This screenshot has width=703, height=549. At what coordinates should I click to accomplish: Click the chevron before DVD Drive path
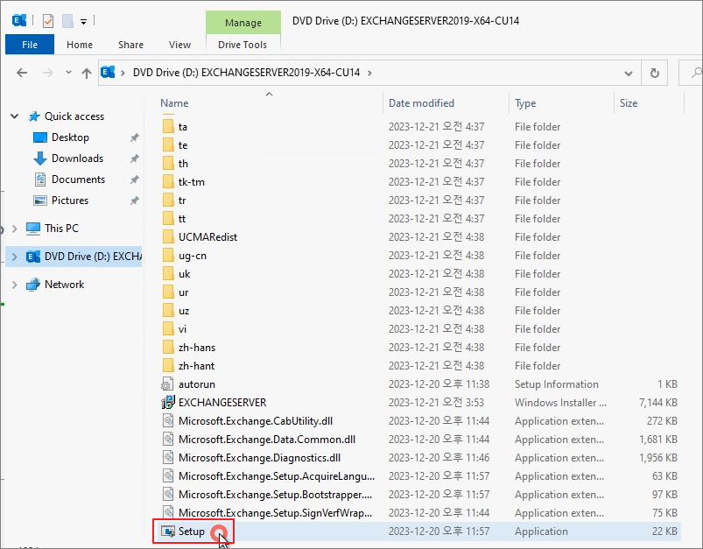tap(123, 73)
